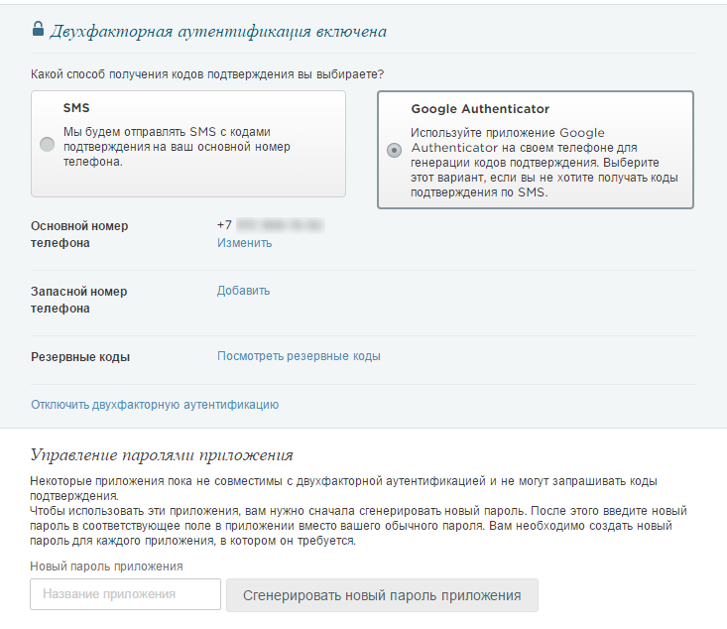Open "Посмотреть резервные коды" link
Viewport: 727px width, 629px height.
300,356
